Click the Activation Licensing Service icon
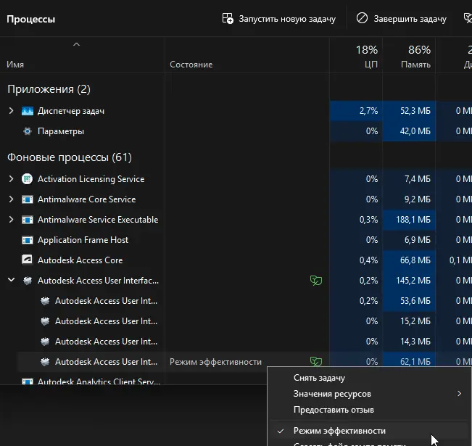 [28, 179]
